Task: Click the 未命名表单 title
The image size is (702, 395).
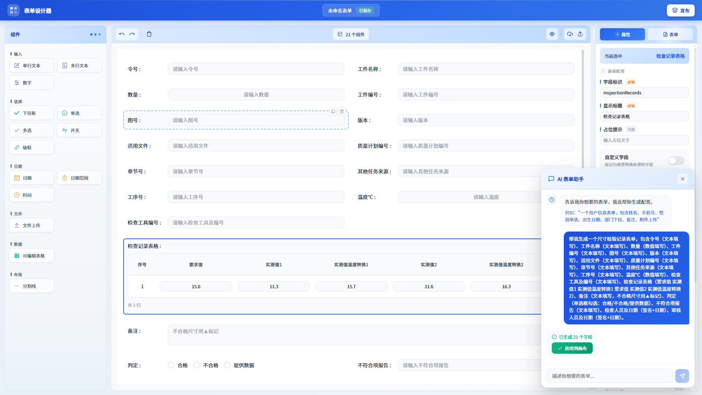Action: (340, 11)
